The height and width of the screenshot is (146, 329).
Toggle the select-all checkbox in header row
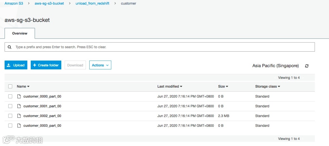click(10, 87)
